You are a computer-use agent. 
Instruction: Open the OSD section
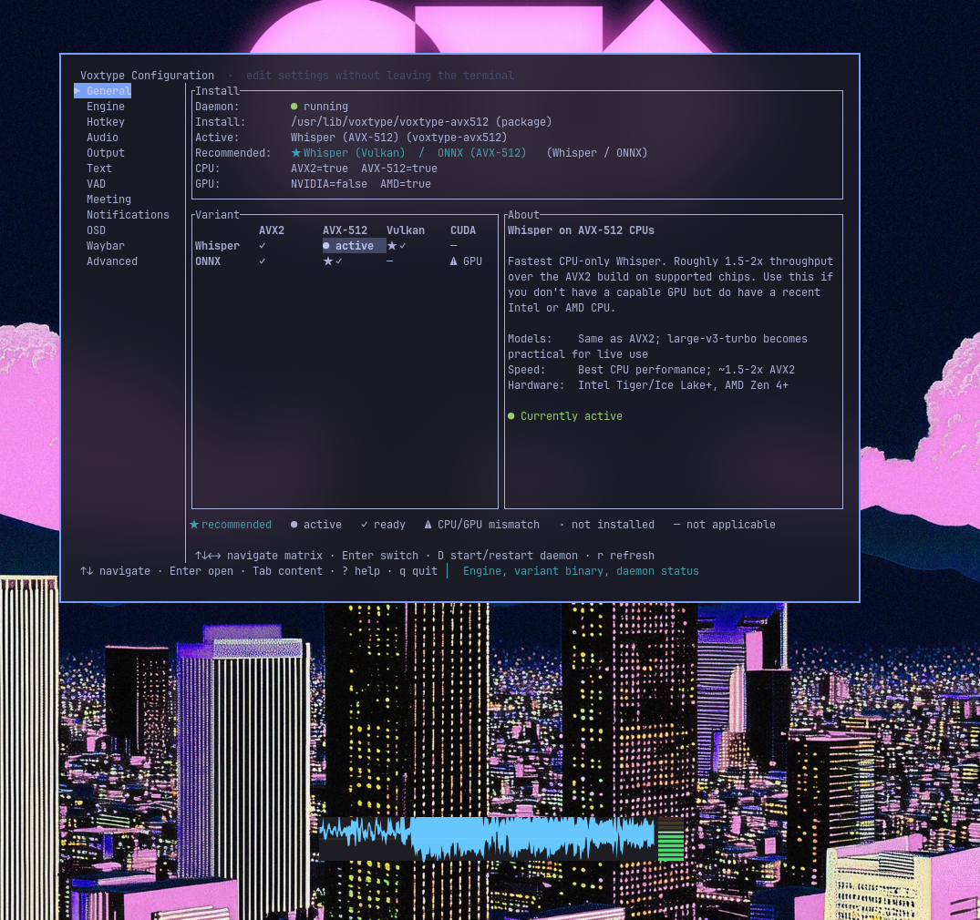click(97, 230)
